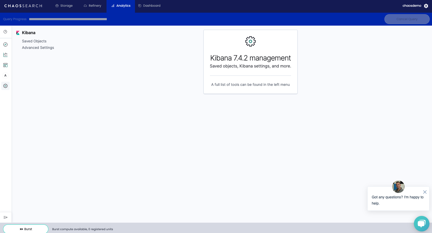This screenshot has height=233, width=432.
Task: Open Advanced Settings
Action: [38, 48]
